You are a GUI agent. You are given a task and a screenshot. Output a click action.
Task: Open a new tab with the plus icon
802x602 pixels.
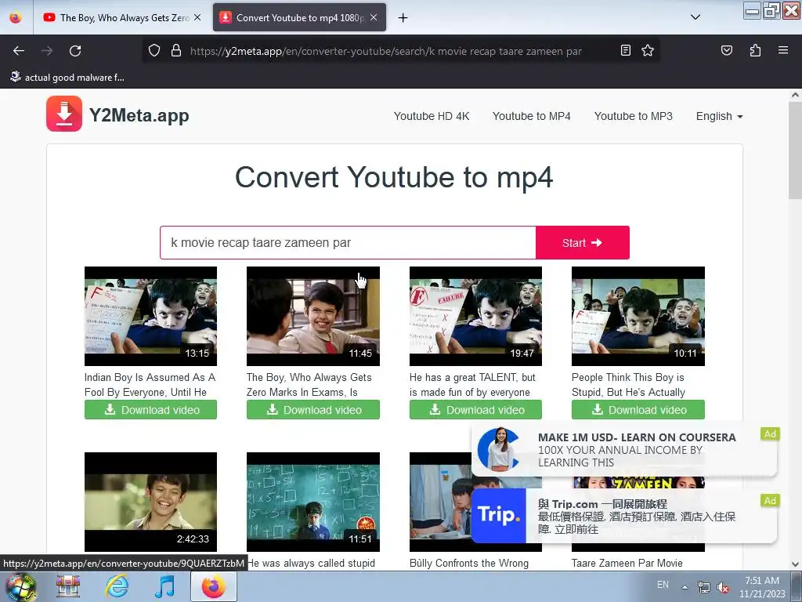coord(403,18)
